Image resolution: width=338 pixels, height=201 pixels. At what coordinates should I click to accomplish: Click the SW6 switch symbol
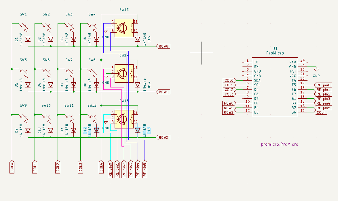coord(47,73)
